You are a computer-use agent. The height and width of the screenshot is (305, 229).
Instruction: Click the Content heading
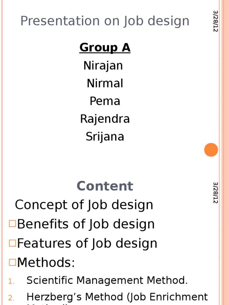point(105,186)
